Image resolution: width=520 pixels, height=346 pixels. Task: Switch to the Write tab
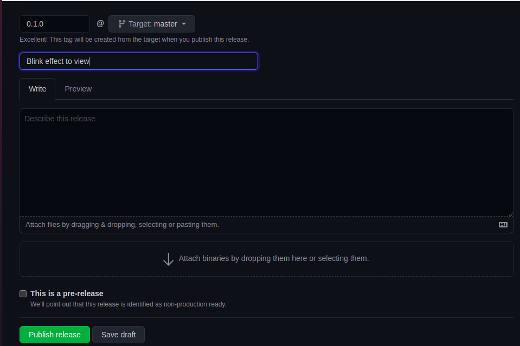pos(37,89)
